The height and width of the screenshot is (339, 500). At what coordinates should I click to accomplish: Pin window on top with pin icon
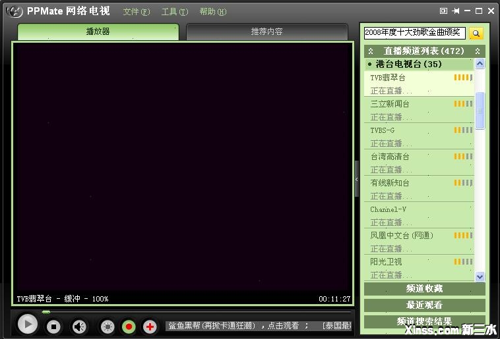456,11
